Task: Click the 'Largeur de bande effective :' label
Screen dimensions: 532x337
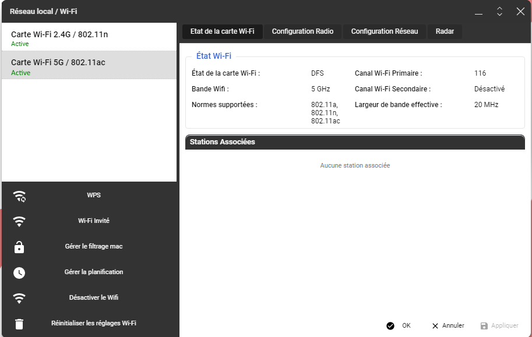Action: coord(399,105)
